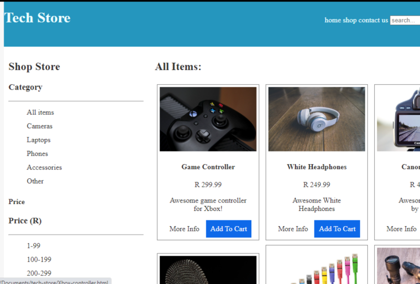The width and height of the screenshot is (420, 284).
Task: Select the Other category
Action: [35, 181]
